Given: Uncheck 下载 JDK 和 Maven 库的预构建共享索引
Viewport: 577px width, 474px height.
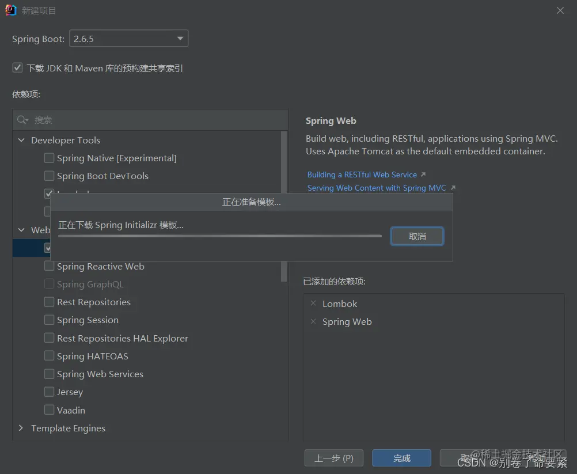Looking at the screenshot, I should tap(17, 68).
